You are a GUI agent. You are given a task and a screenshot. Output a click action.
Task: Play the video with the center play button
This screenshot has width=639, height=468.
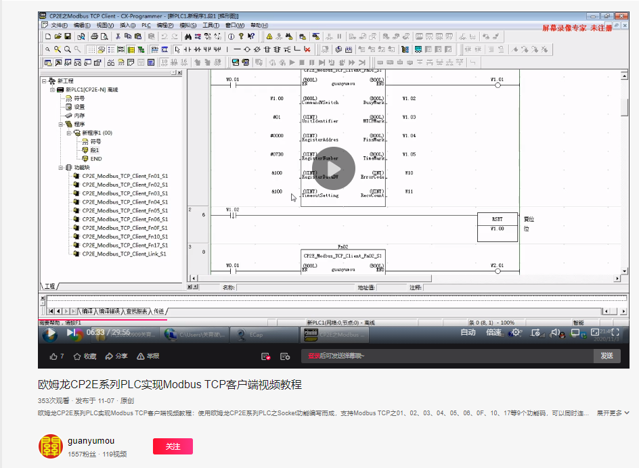[x=333, y=168]
